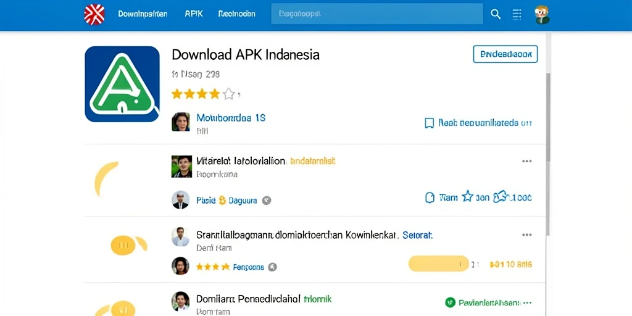
Task: Select the first gold rating star
Action: coord(177,94)
